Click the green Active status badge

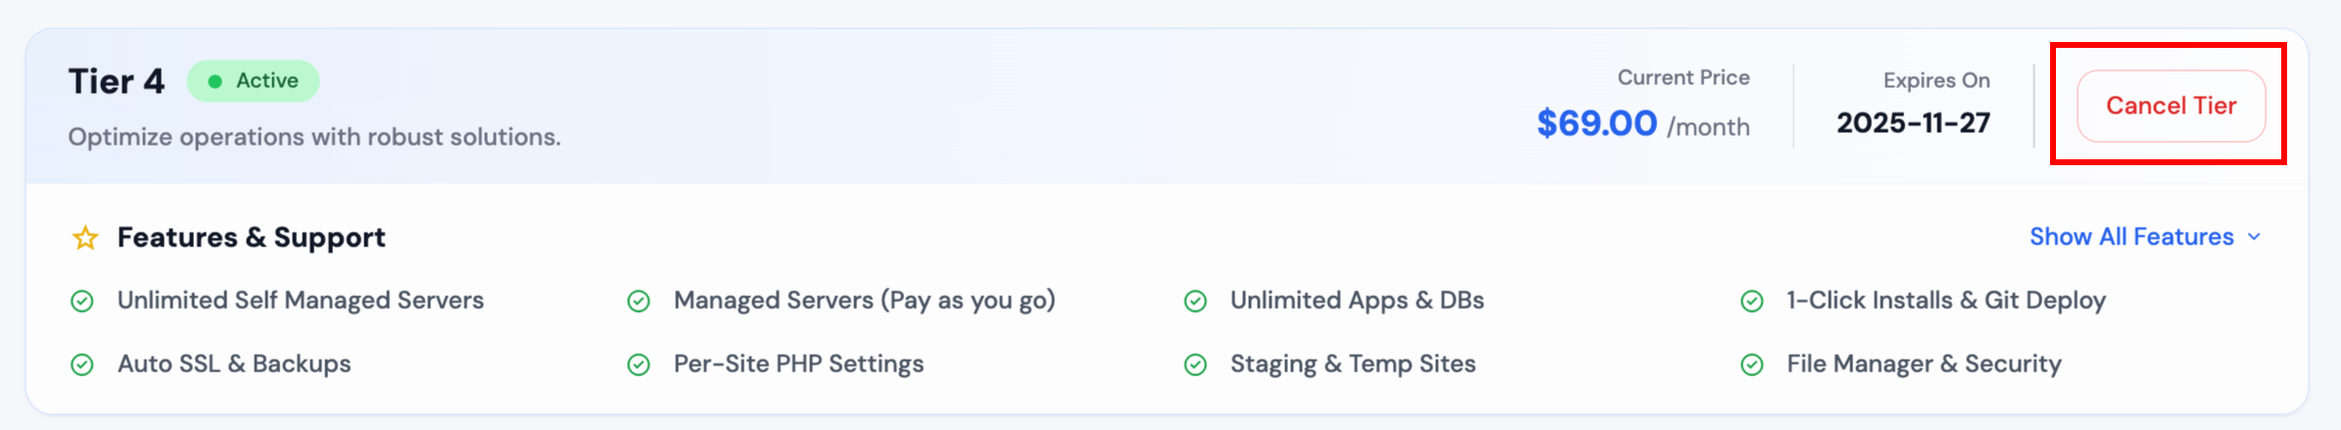click(254, 81)
